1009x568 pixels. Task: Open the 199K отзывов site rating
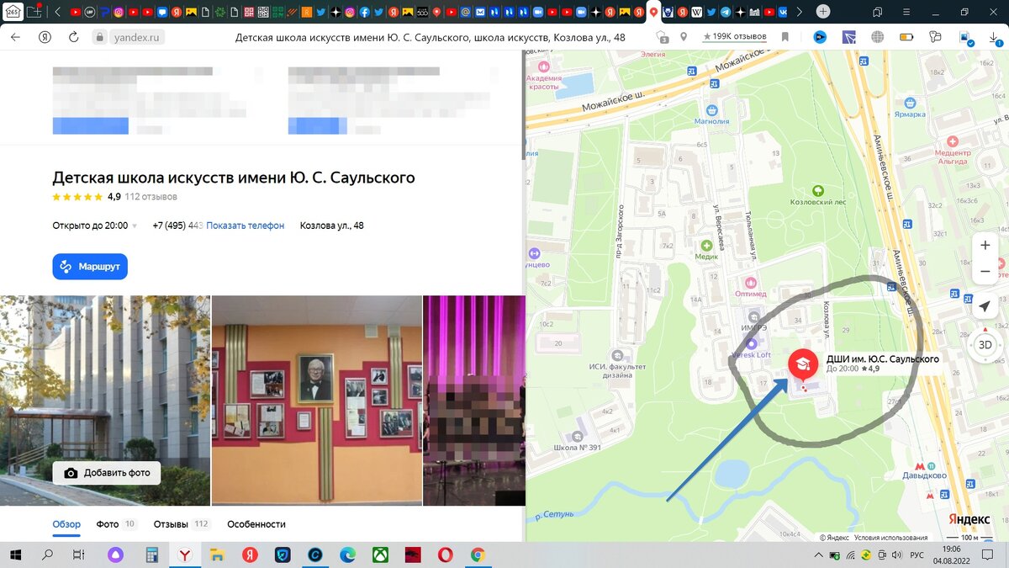coord(734,37)
